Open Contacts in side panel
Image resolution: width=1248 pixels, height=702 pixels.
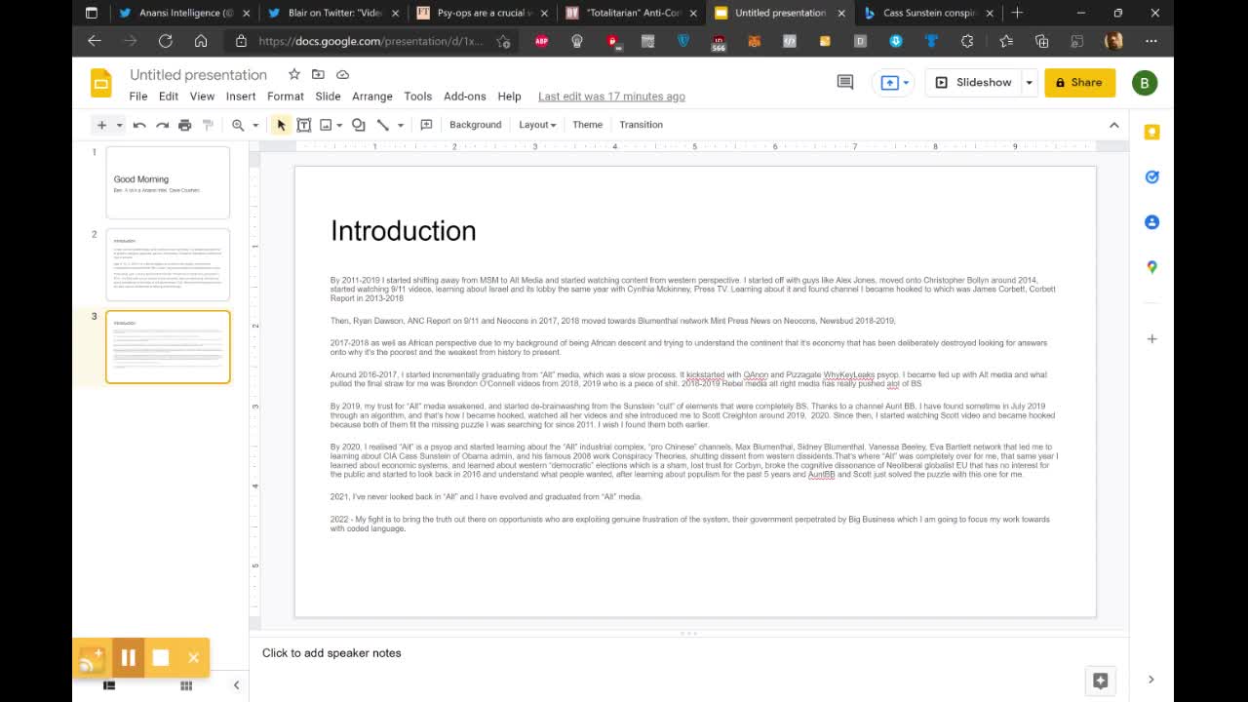[x=1151, y=222]
